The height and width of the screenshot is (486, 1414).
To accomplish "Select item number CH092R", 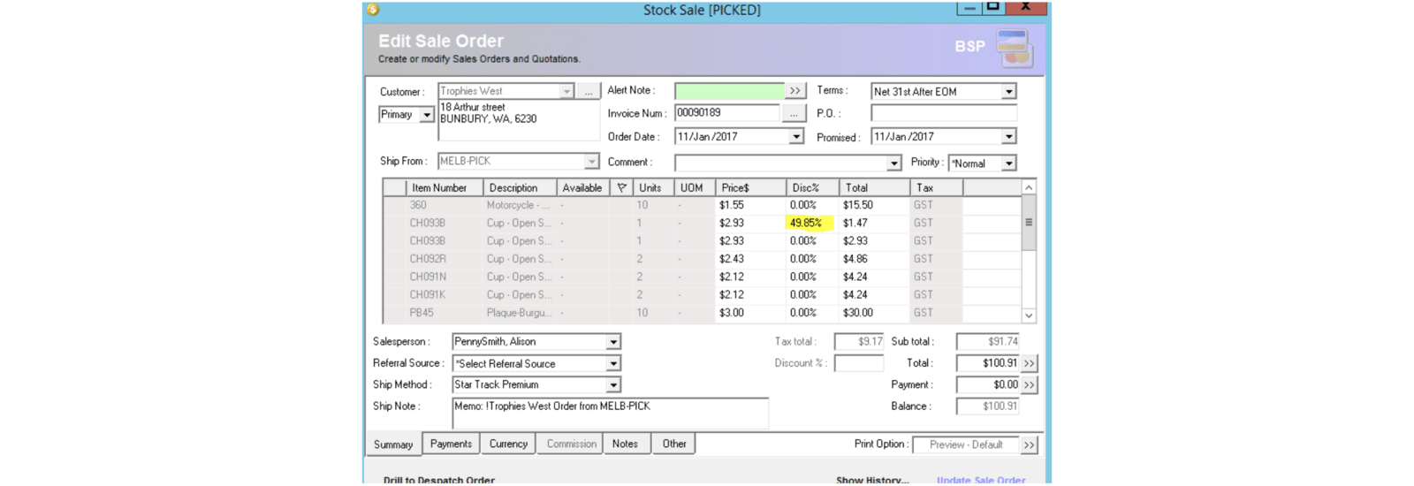I will coord(428,259).
